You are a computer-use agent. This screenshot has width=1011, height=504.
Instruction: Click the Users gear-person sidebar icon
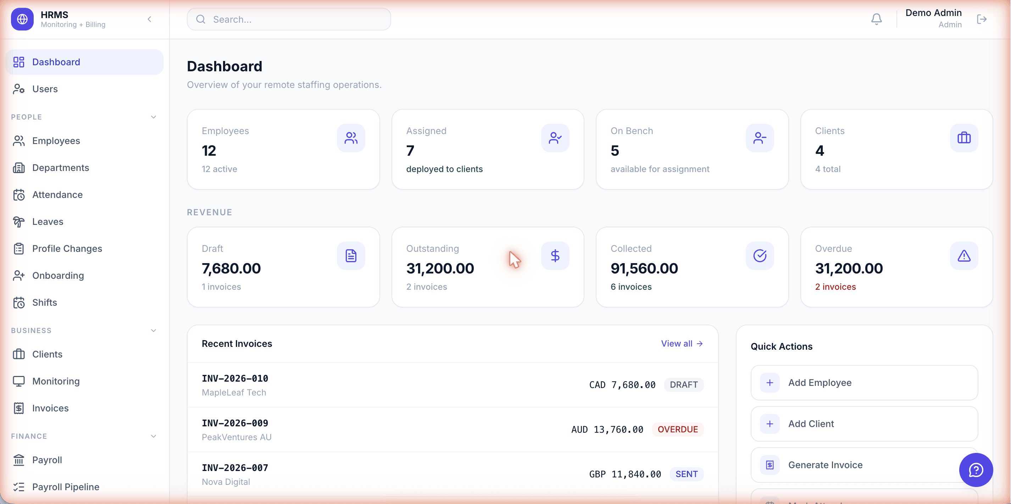point(19,89)
